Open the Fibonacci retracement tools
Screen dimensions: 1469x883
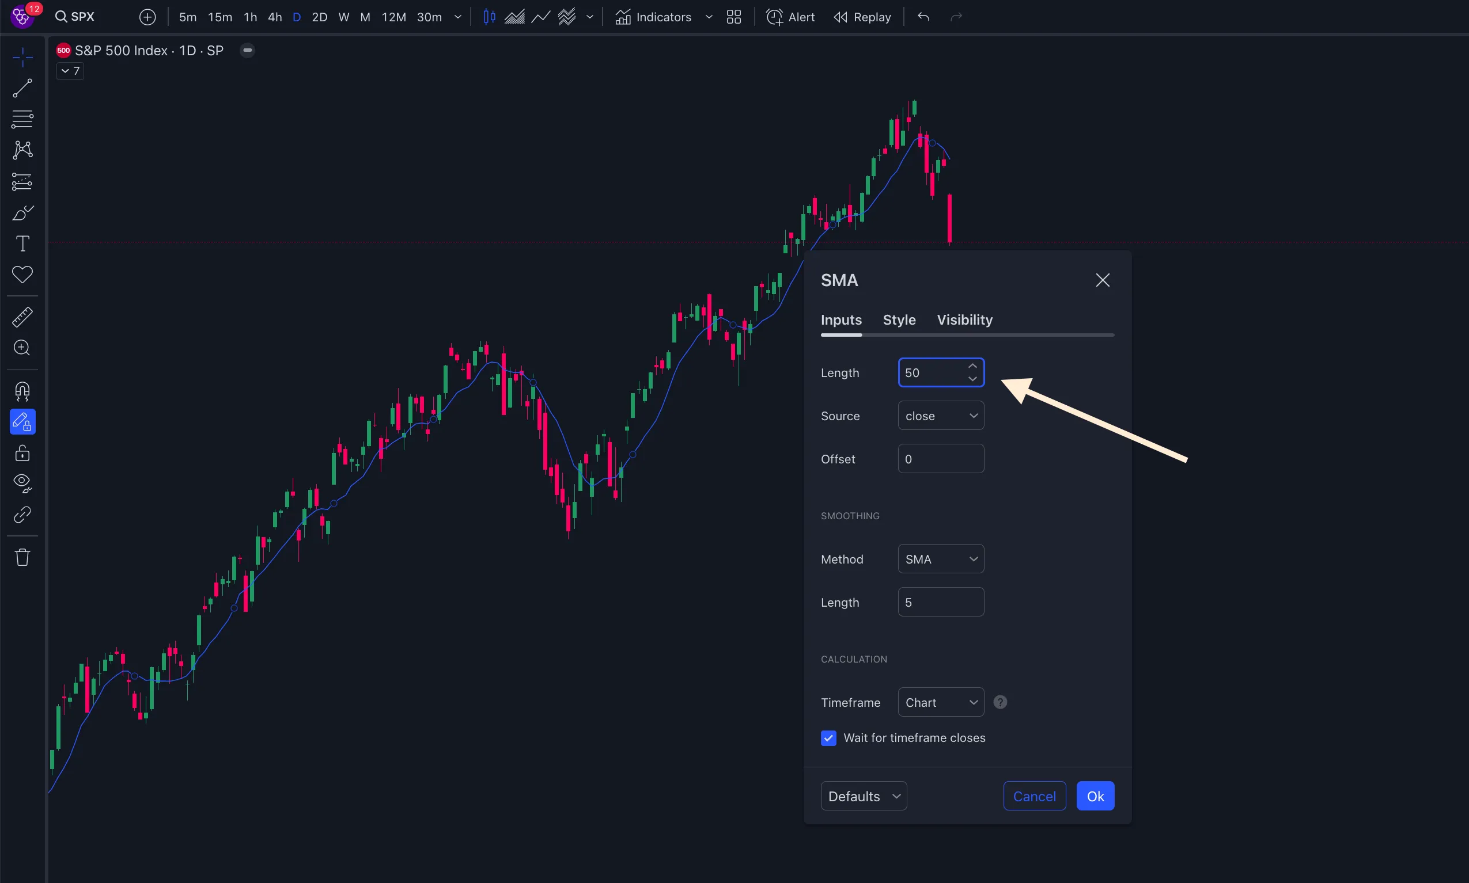pos(22,119)
